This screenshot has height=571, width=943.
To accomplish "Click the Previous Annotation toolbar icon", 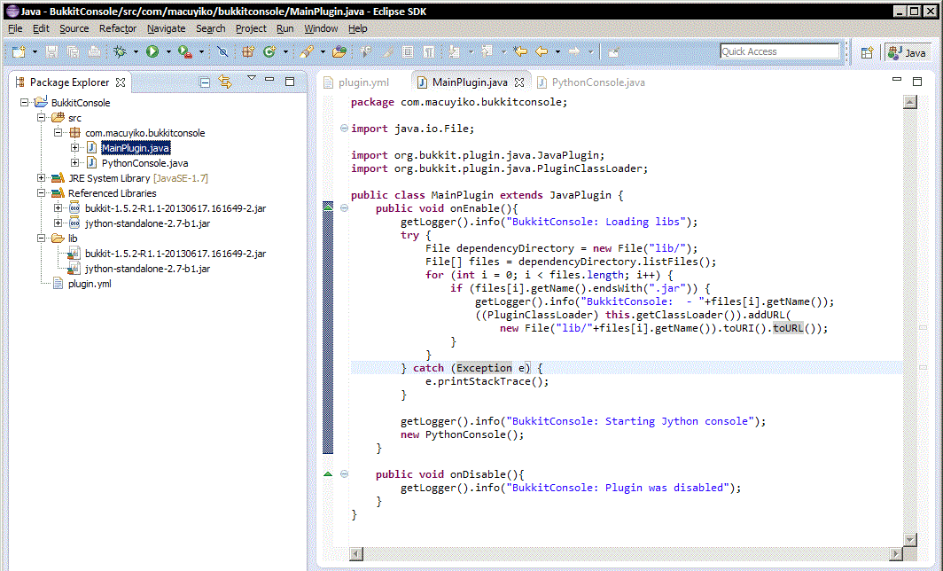I will pyautogui.click(x=487, y=51).
